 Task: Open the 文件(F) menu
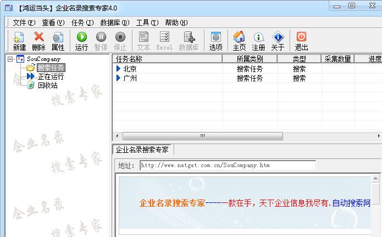coord(24,23)
